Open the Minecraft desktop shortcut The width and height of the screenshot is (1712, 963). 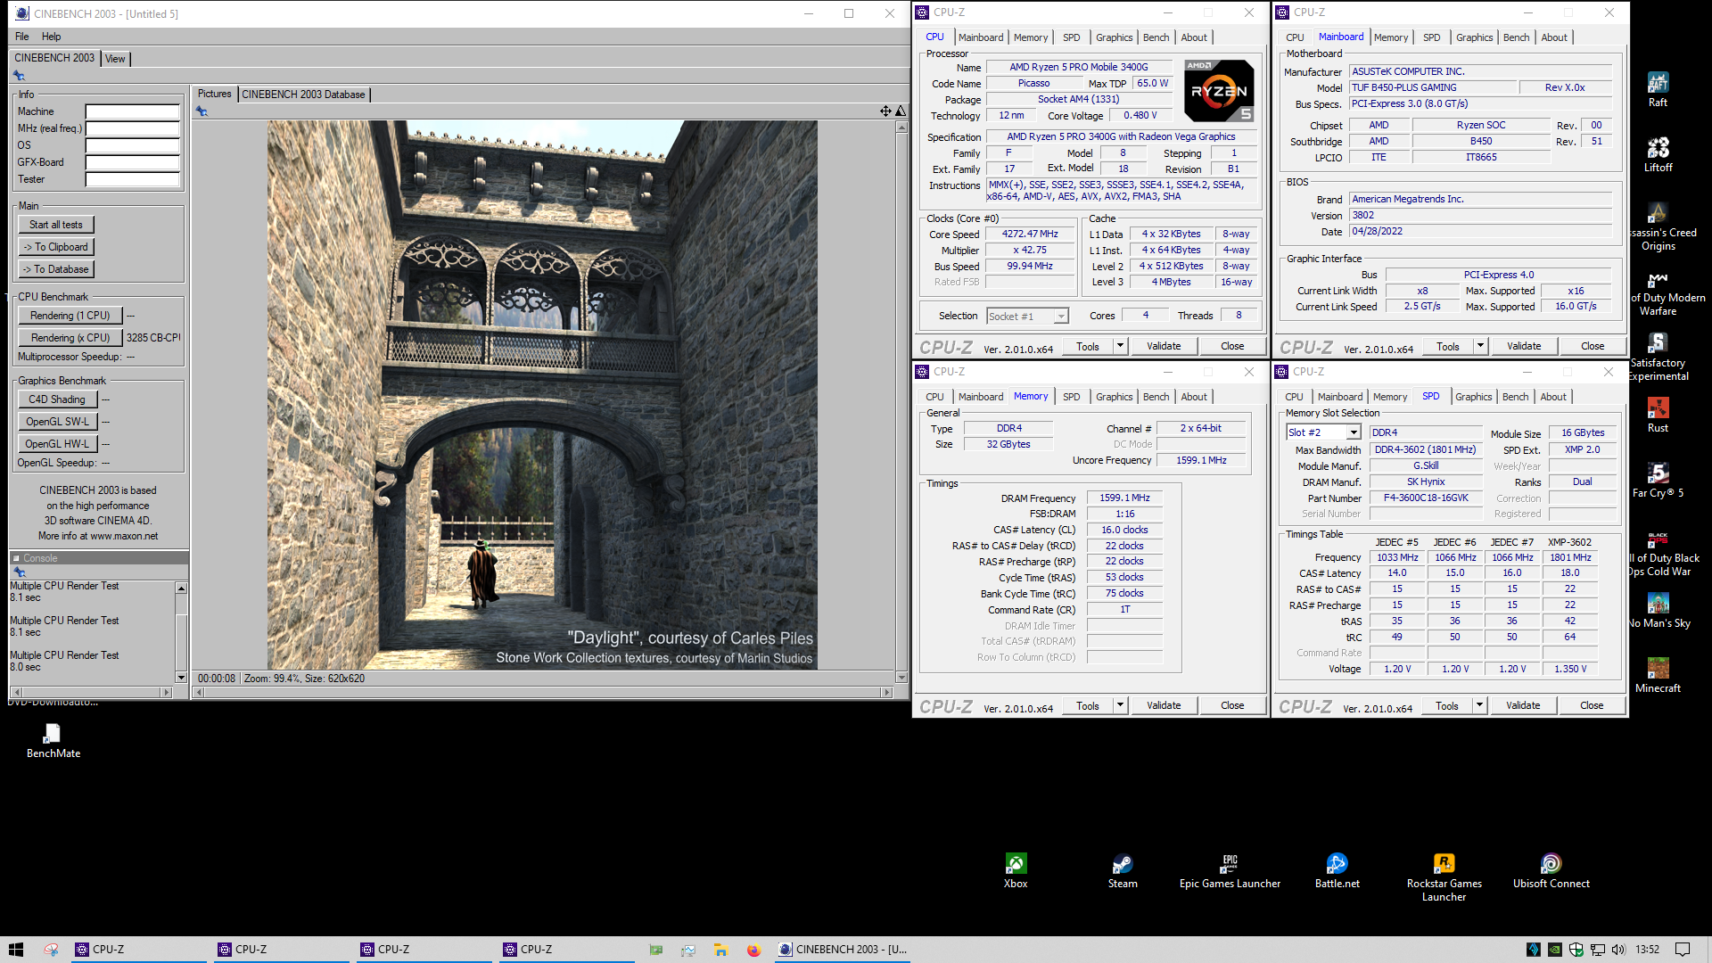tap(1658, 675)
